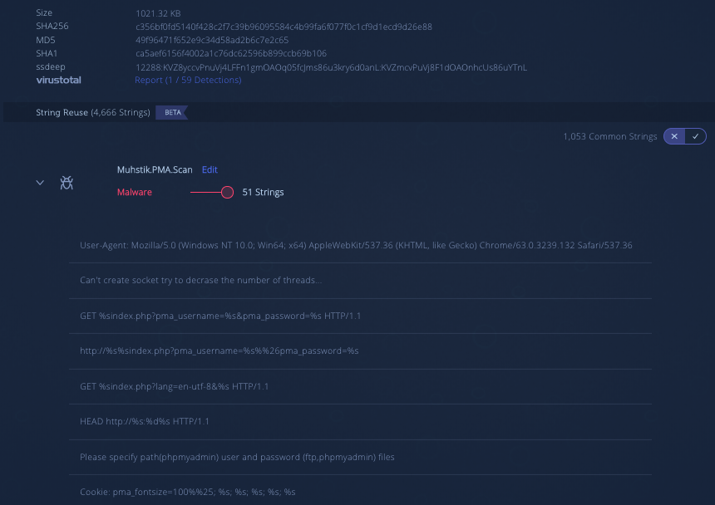Click the 1021.32 KB size value

(x=158, y=13)
